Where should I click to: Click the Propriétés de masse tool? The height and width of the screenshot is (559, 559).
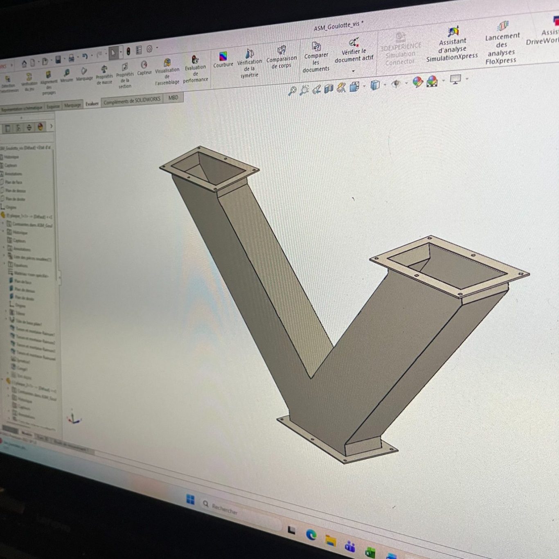104,74
